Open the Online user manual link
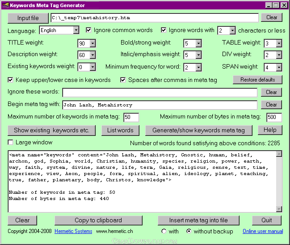290x245 pixels. 263,232
